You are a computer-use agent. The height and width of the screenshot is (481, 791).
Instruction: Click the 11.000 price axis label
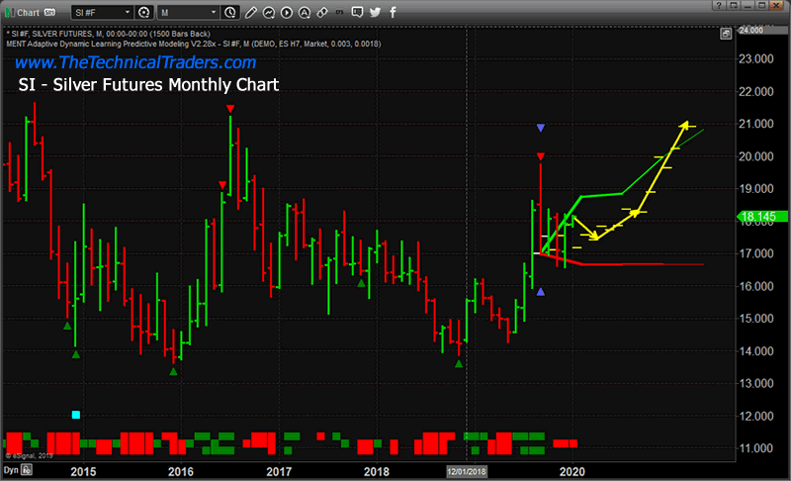tap(755, 448)
